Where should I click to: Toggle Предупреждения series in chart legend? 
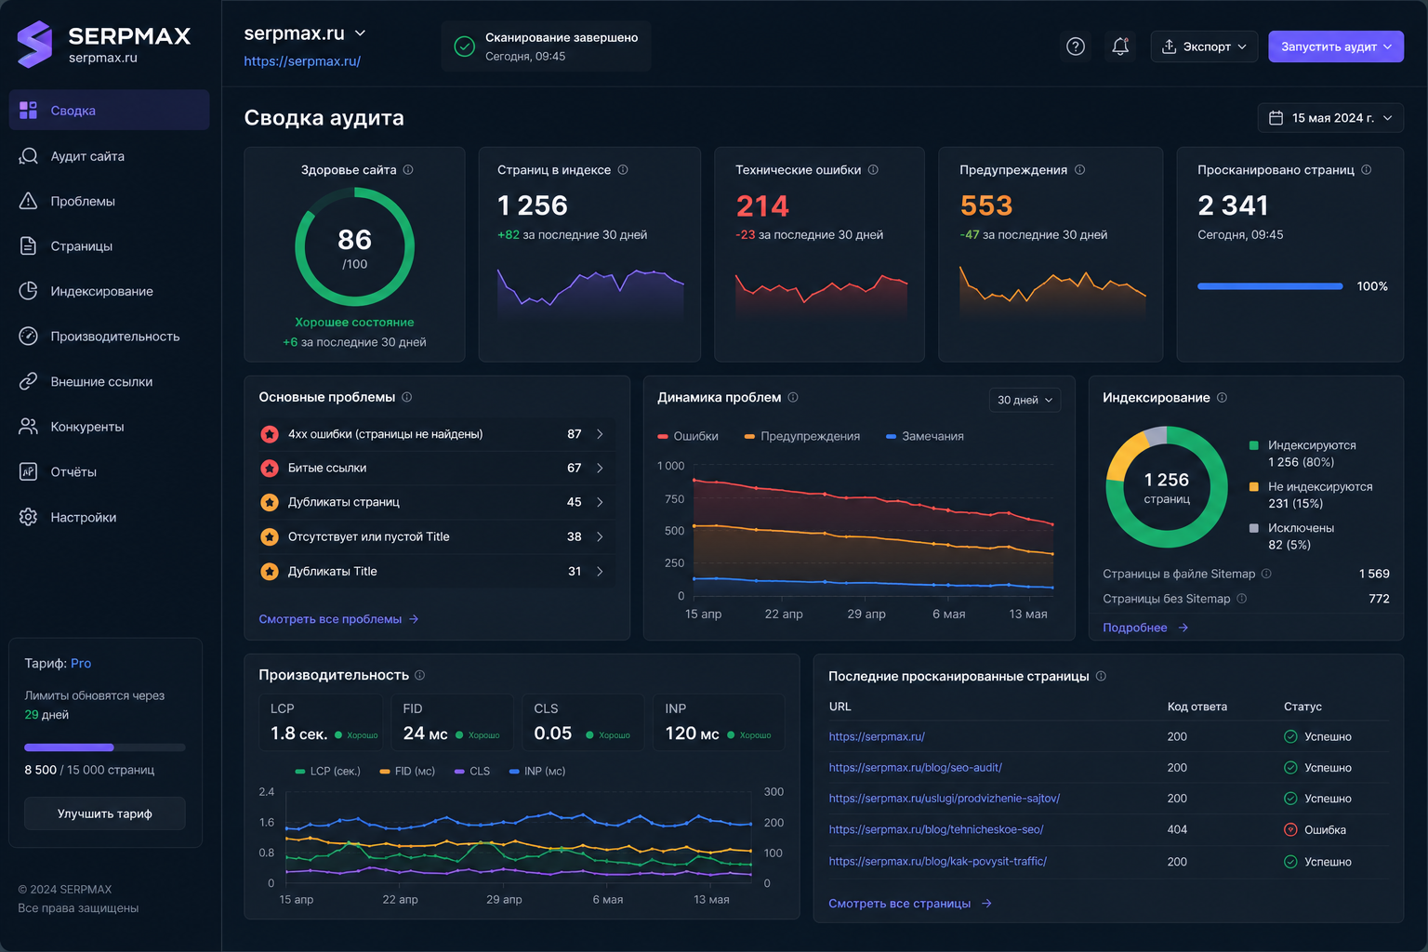point(802,436)
